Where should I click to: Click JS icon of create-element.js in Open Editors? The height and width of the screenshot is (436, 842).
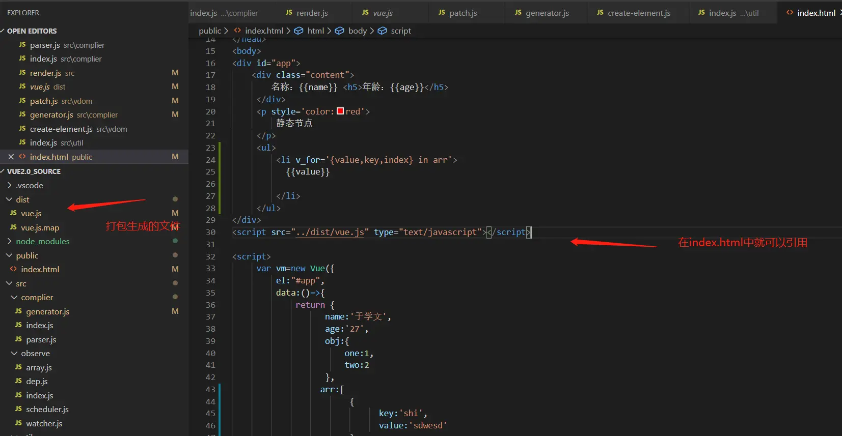coord(22,129)
